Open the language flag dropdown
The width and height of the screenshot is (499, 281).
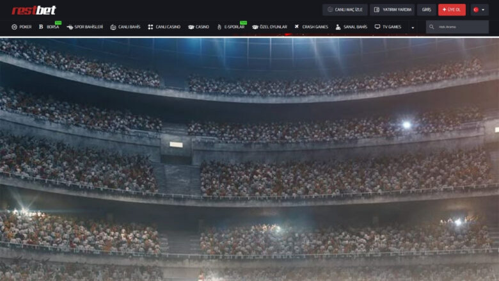click(480, 10)
